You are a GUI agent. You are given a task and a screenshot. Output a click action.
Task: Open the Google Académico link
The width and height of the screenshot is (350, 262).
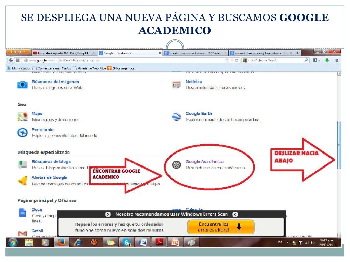point(204,161)
